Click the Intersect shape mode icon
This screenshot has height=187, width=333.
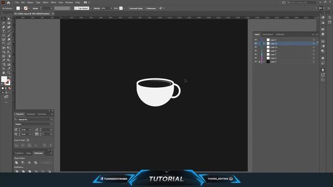[x=29, y=163]
